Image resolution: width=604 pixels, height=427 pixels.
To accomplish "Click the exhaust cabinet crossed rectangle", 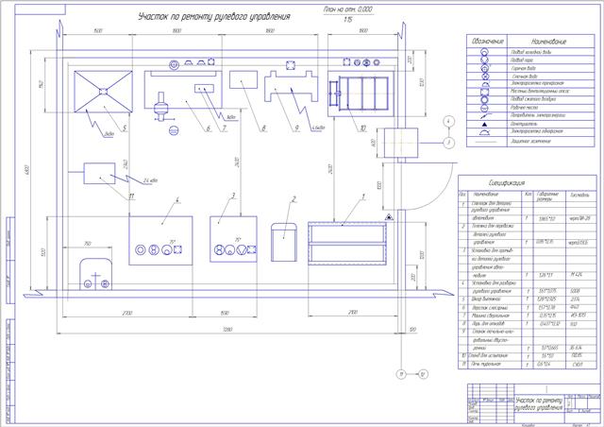I will pyautogui.click(x=103, y=92).
